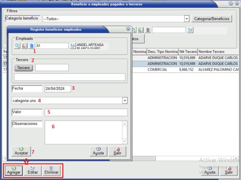Click the card icon in the filter row
241x180 pixels.
pos(141,30)
